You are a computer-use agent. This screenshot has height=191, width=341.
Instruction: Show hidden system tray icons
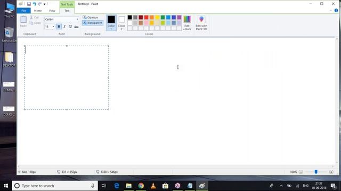tap(281, 186)
